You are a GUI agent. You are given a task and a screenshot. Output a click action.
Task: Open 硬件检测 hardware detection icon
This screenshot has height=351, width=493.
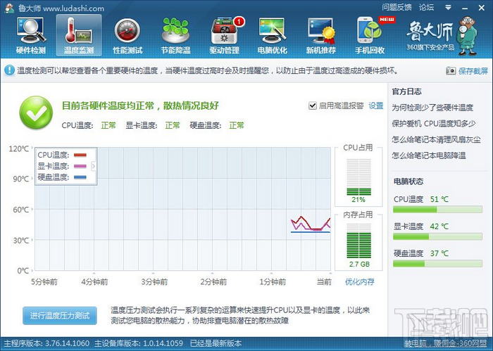coord(31,31)
